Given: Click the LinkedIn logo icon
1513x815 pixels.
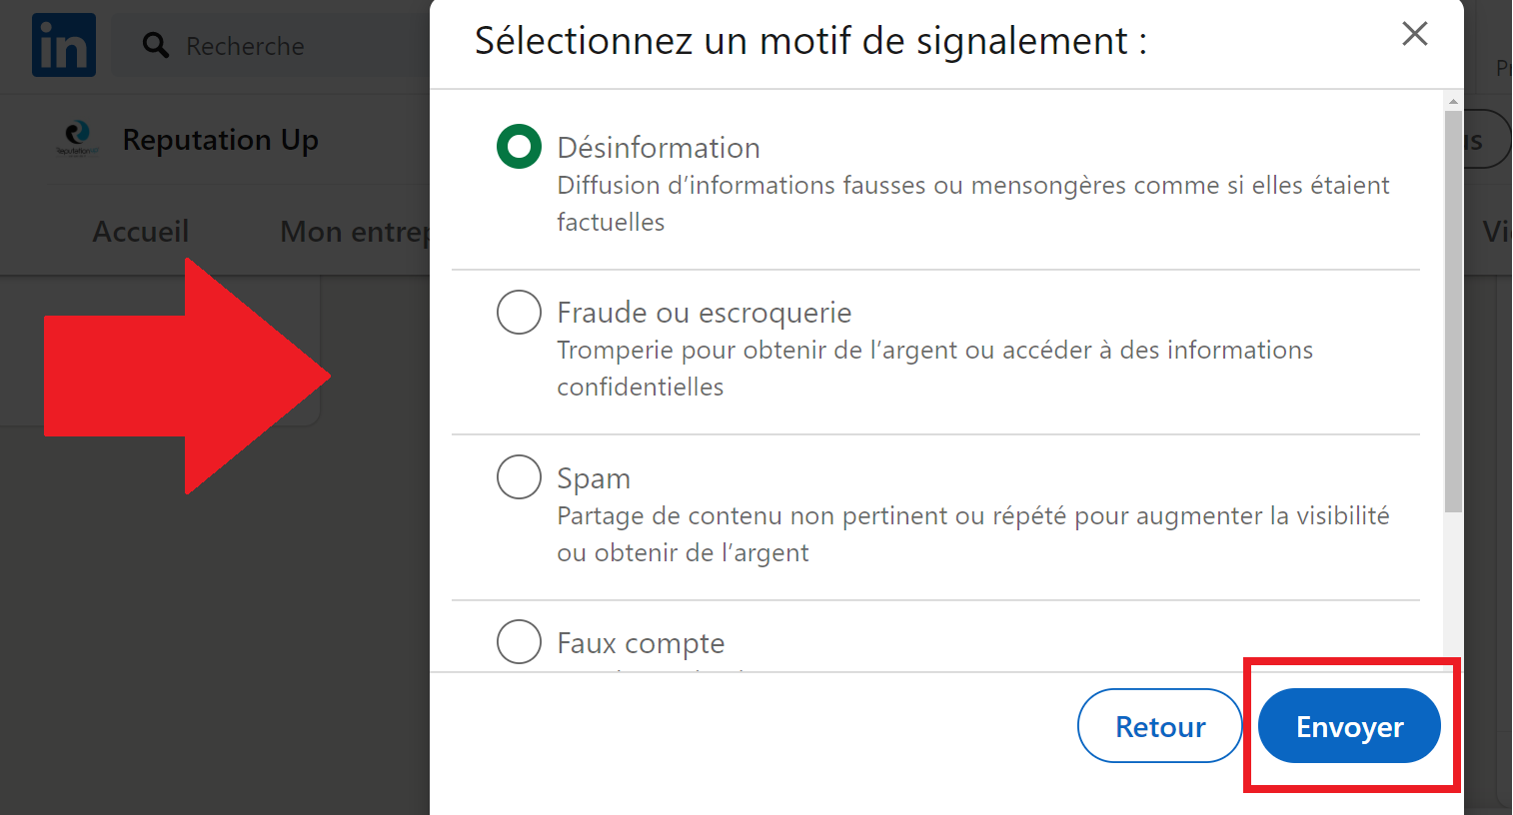Looking at the screenshot, I should coord(64,45).
